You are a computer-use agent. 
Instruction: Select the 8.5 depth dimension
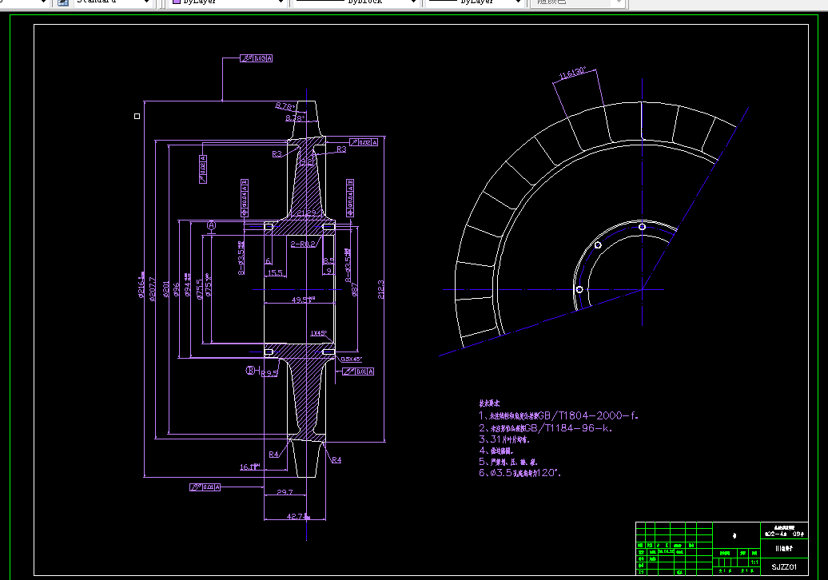tap(328, 260)
